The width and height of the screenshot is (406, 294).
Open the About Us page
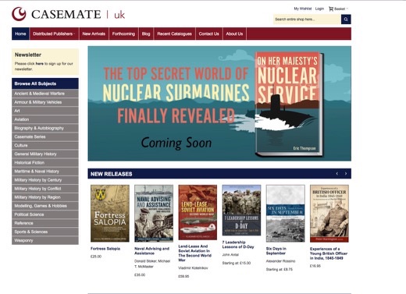pyautogui.click(x=234, y=34)
